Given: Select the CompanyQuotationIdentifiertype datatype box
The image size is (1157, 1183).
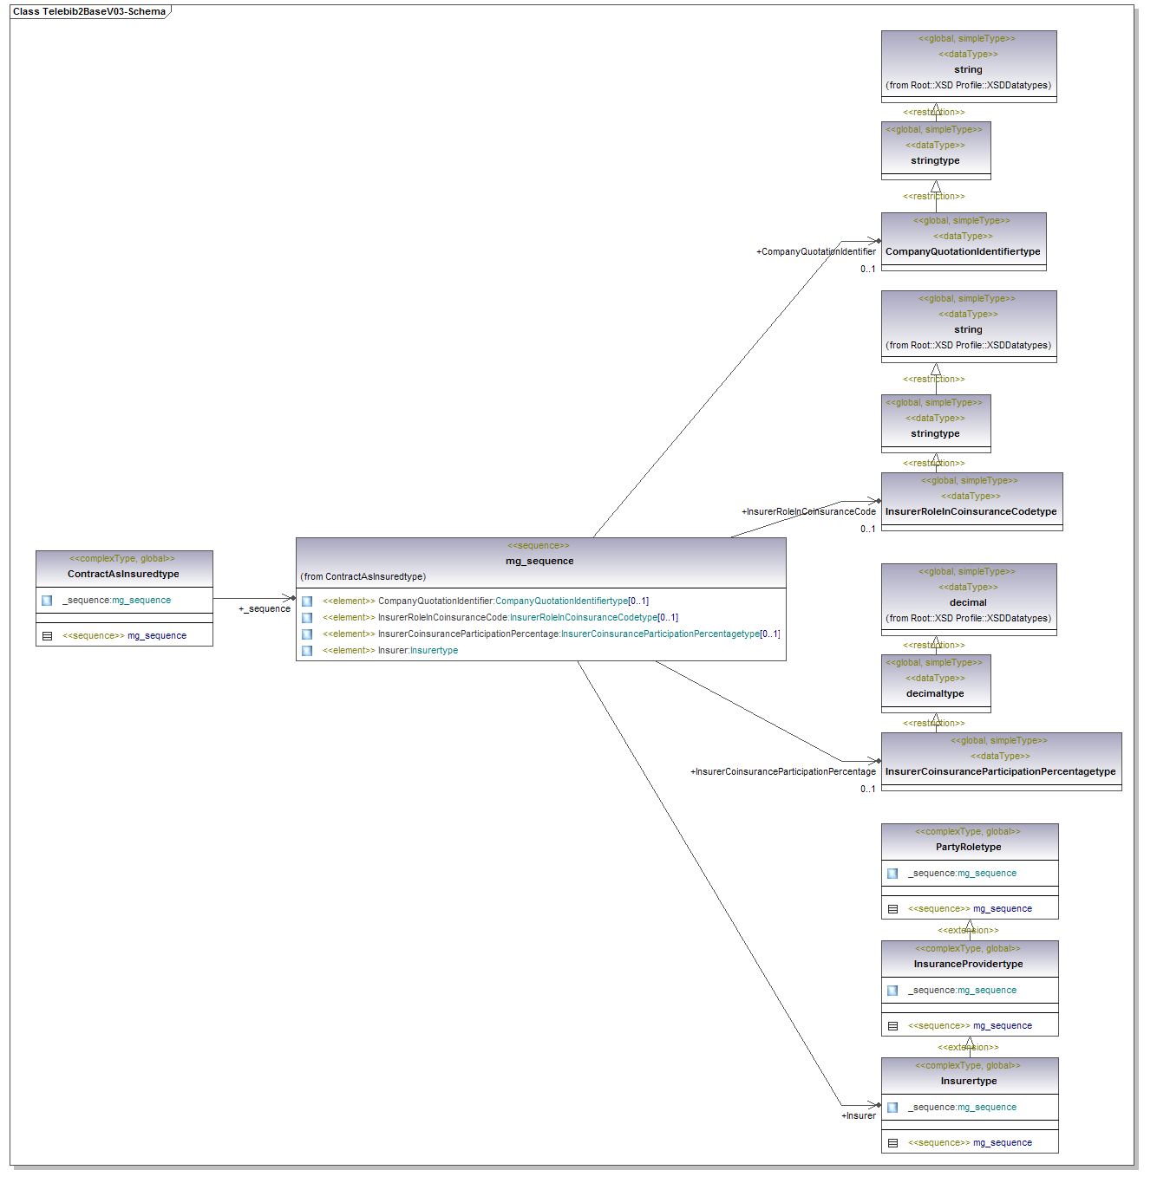Looking at the screenshot, I should click(963, 251).
